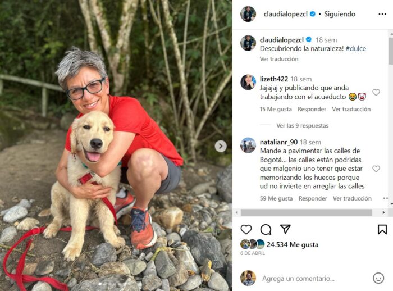Viewport: 393px width, 291px height.
Task: Save post with bookmark icon
Action: coord(382,229)
